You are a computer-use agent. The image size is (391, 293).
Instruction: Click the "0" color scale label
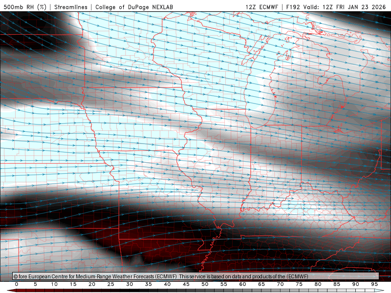coord(17,284)
